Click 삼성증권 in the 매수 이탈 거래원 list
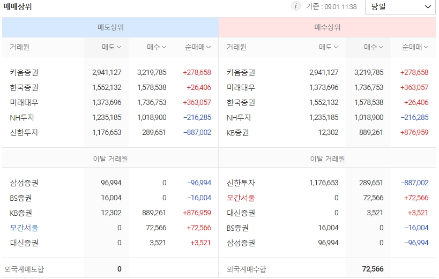The height and width of the screenshot is (279, 439). [241, 243]
